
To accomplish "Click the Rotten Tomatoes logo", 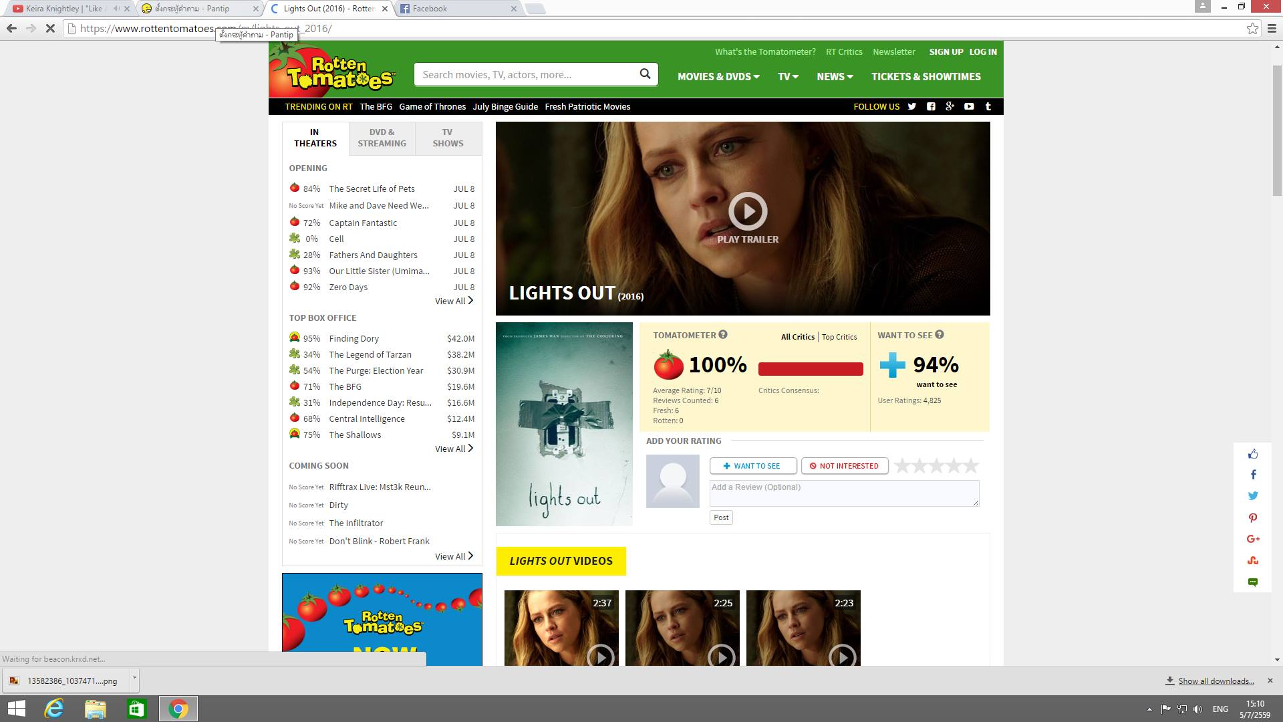I will click(333, 70).
